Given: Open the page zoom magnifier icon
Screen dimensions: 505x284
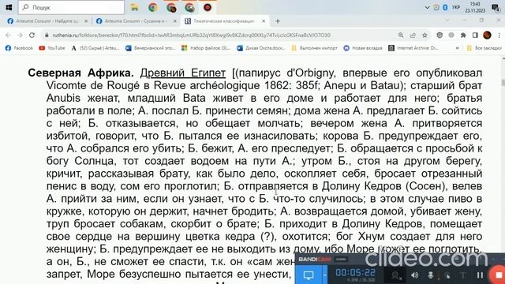Looking at the screenshot, I should pyautogui.click(x=401, y=35).
